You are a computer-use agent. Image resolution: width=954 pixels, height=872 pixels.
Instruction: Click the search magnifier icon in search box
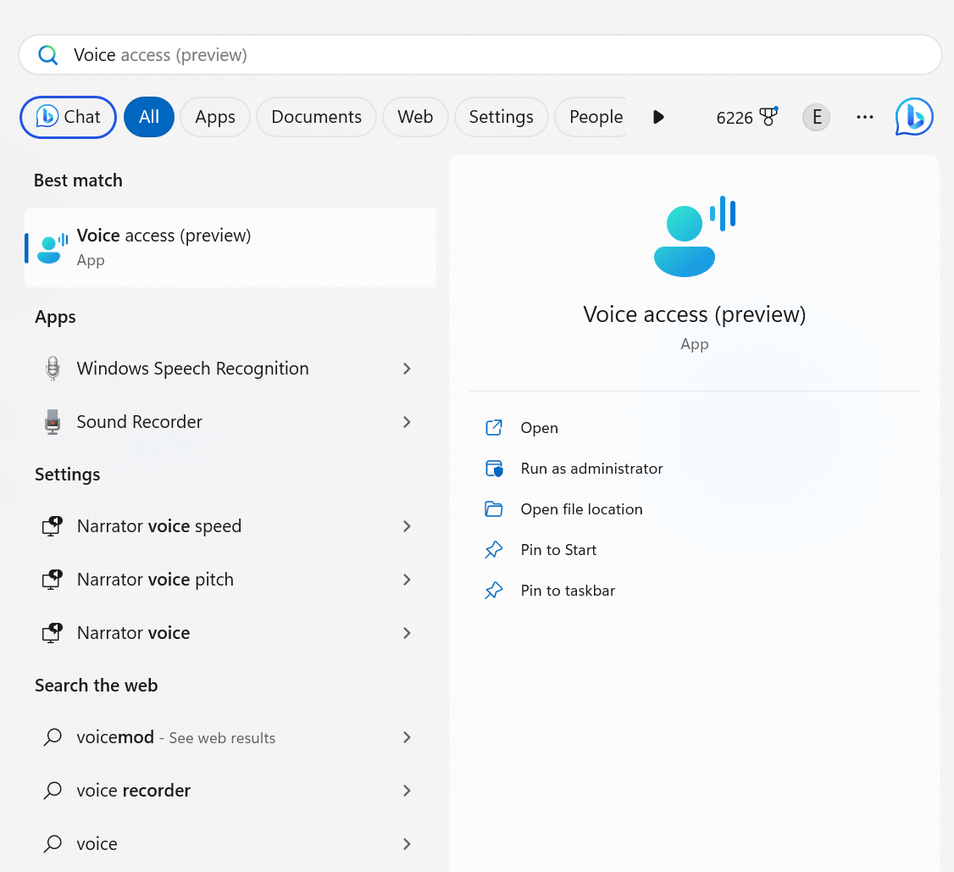48,54
